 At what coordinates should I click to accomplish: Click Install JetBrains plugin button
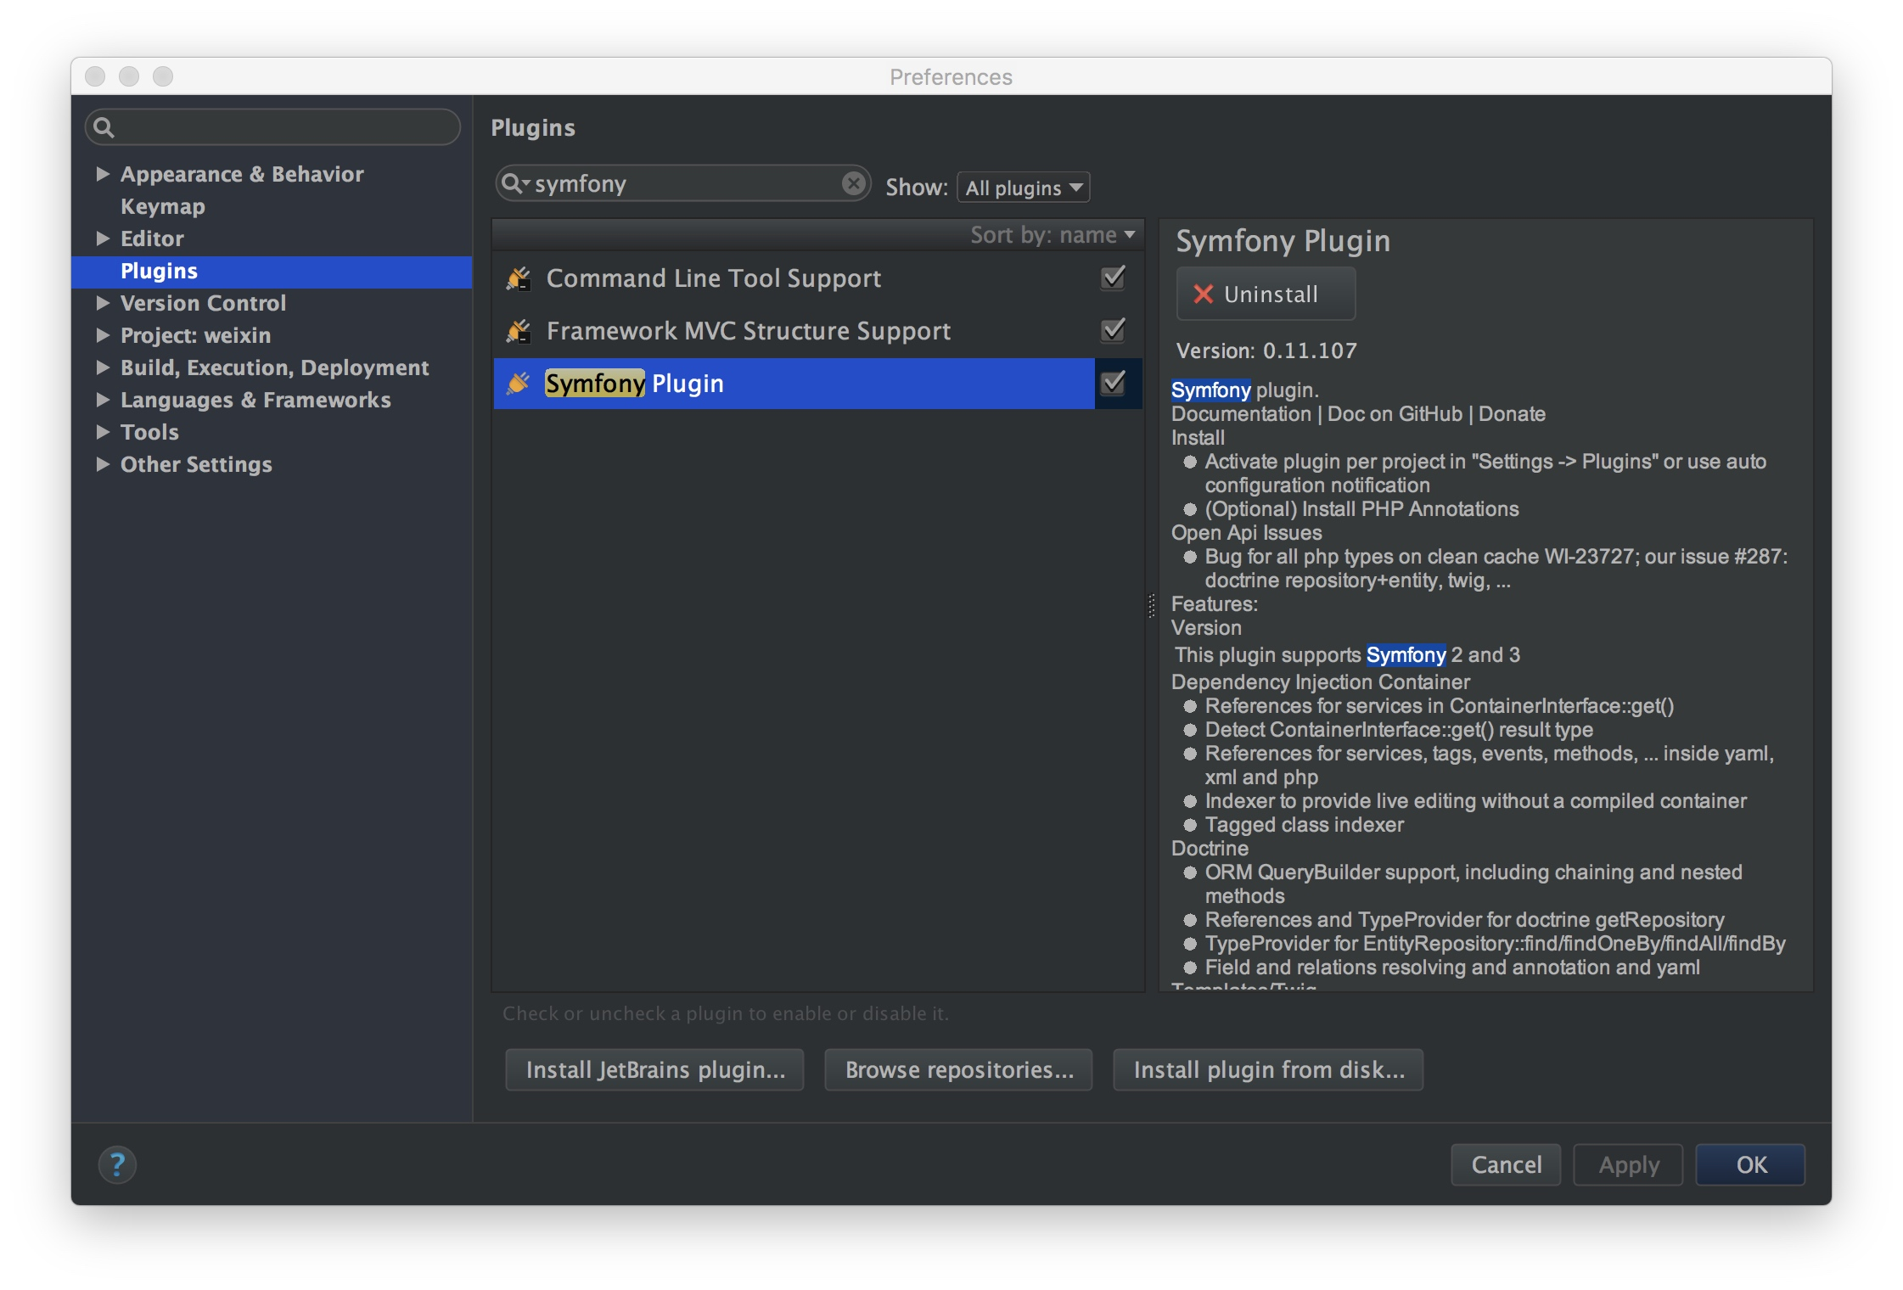tap(654, 1069)
